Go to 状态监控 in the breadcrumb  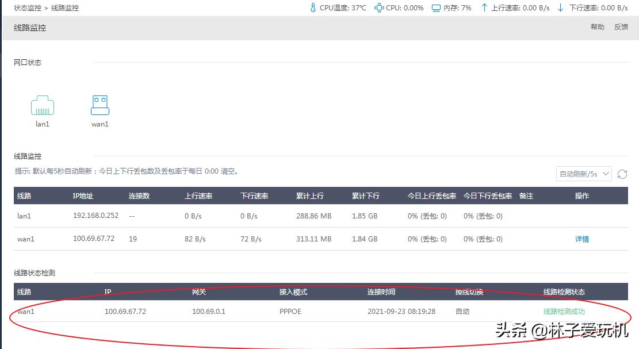pos(28,8)
